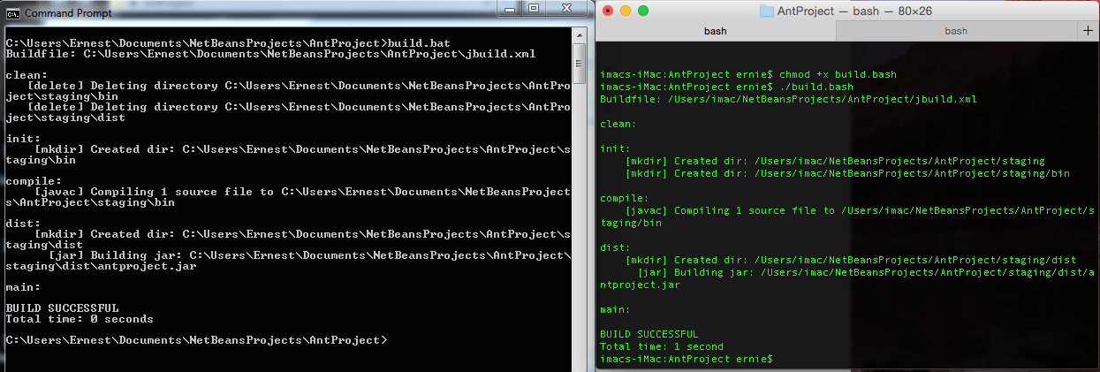The height and width of the screenshot is (372, 1100).
Task: Maximize the Command Prompt window
Action: click(535, 10)
